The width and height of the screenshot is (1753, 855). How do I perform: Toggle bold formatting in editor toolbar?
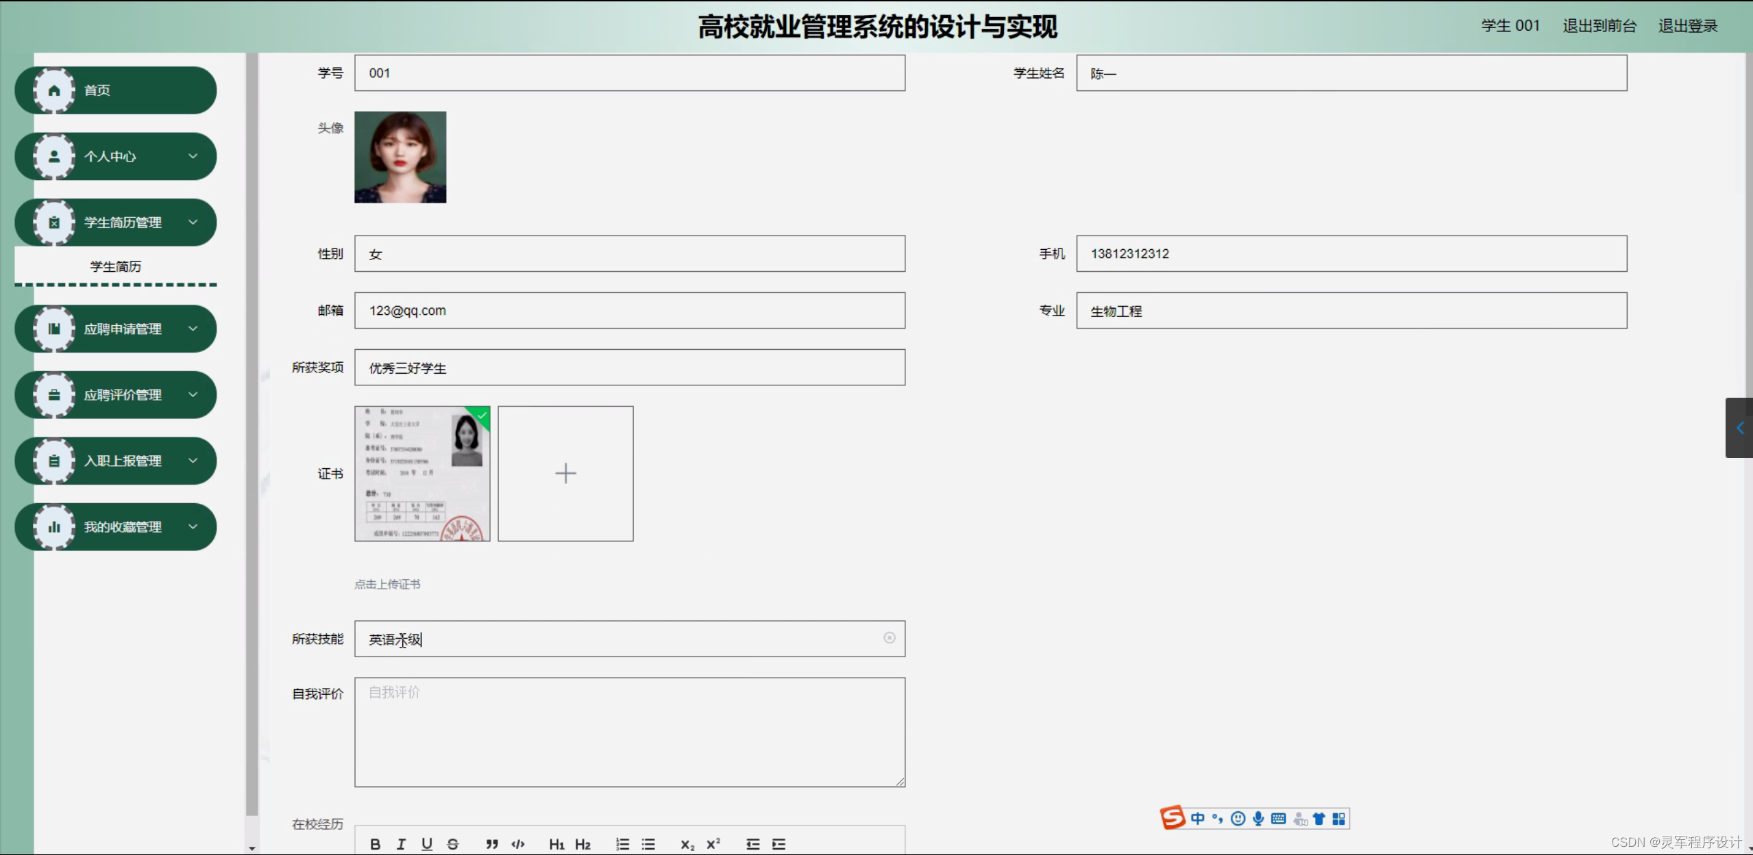point(375,844)
